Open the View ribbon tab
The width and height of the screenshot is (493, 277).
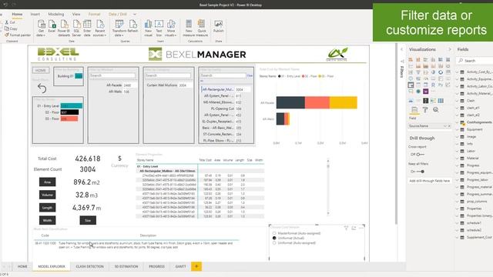pyautogui.click(x=76, y=14)
